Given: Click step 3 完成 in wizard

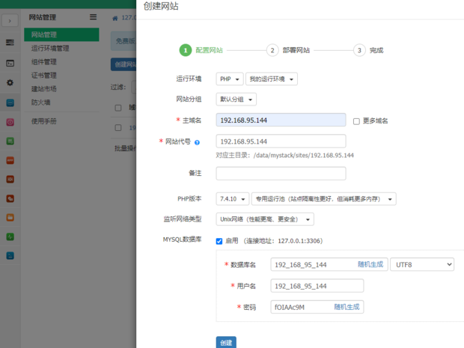Looking at the screenshot, I should pos(368,50).
